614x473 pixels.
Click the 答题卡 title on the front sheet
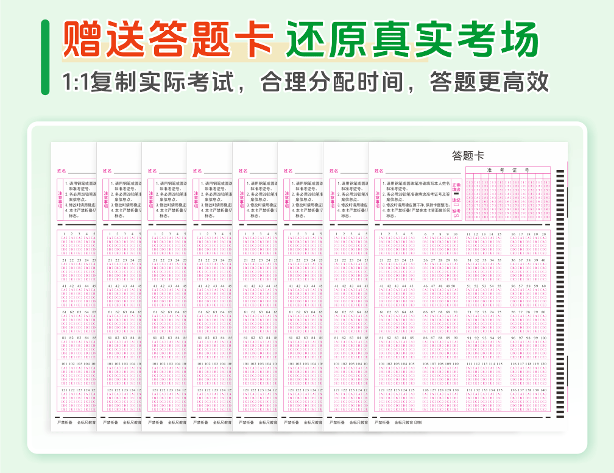click(x=468, y=155)
